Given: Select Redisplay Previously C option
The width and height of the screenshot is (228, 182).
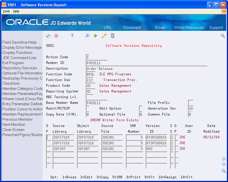Looking at the screenshot, I should click(x=22, y=78).
